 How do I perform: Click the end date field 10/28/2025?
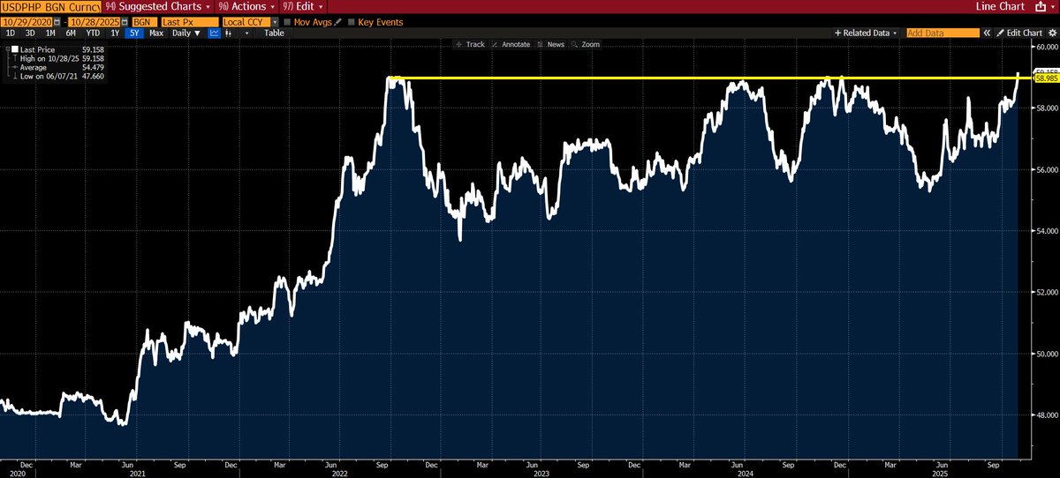click(94, 22)
